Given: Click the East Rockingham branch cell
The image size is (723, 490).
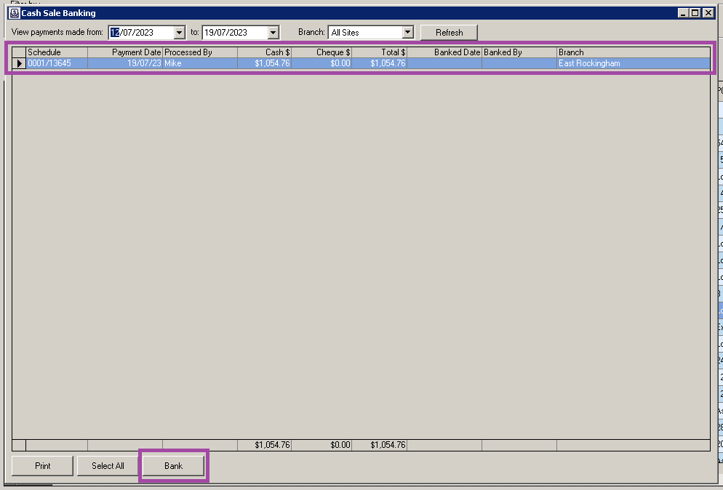Looking at the screenshot, I should click(634, 63).
